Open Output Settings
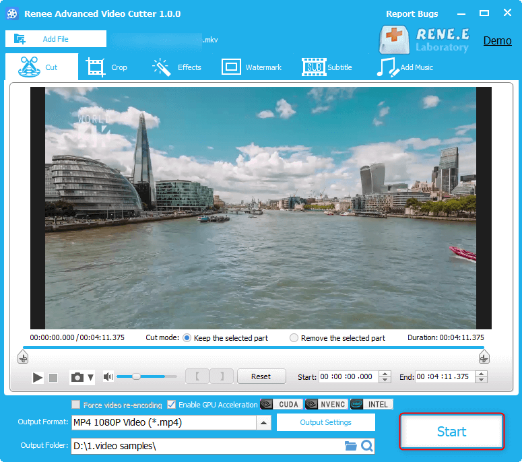This screenshot has height=462, width=522. 325,422
